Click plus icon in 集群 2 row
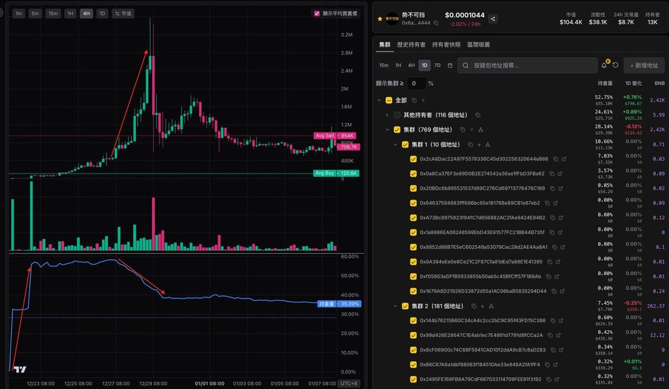 pos(482,306)
